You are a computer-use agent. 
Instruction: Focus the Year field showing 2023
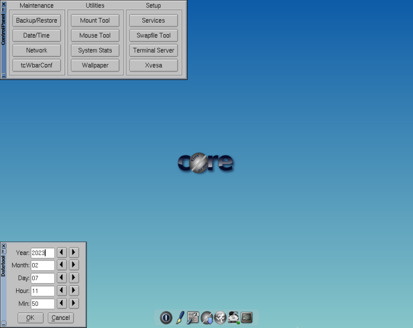43,253
